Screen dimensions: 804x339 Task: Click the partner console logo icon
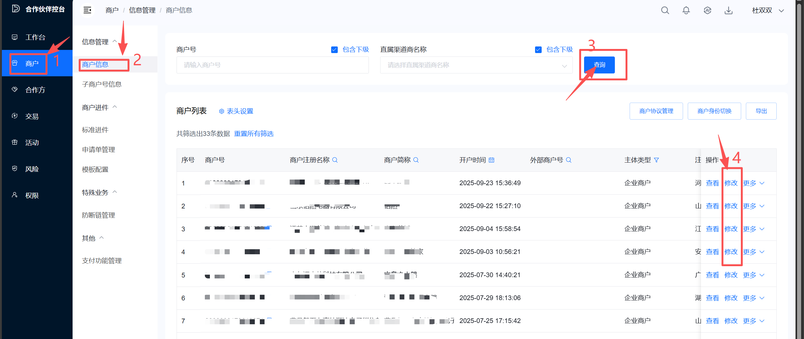click(16, 9)
